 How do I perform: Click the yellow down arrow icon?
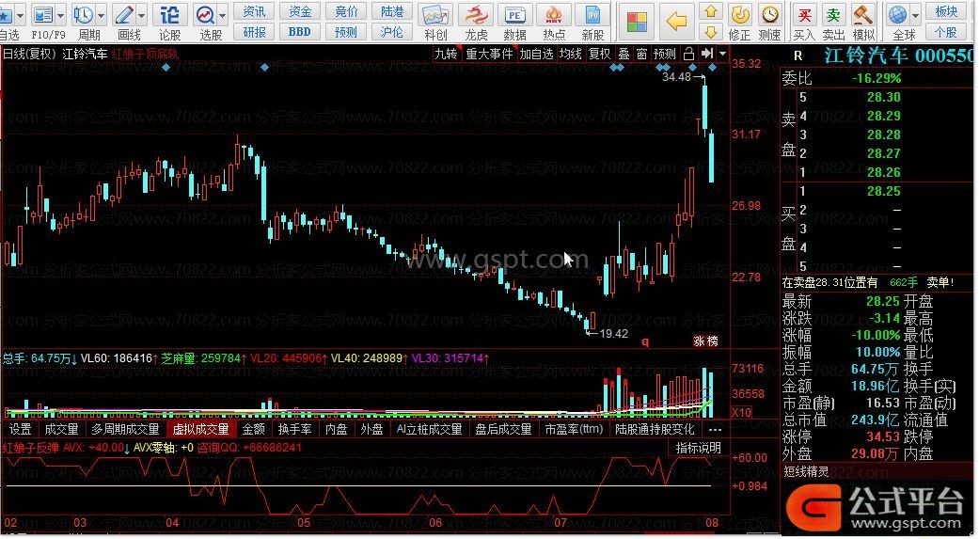pyautogui.click(x=710, y=31)
